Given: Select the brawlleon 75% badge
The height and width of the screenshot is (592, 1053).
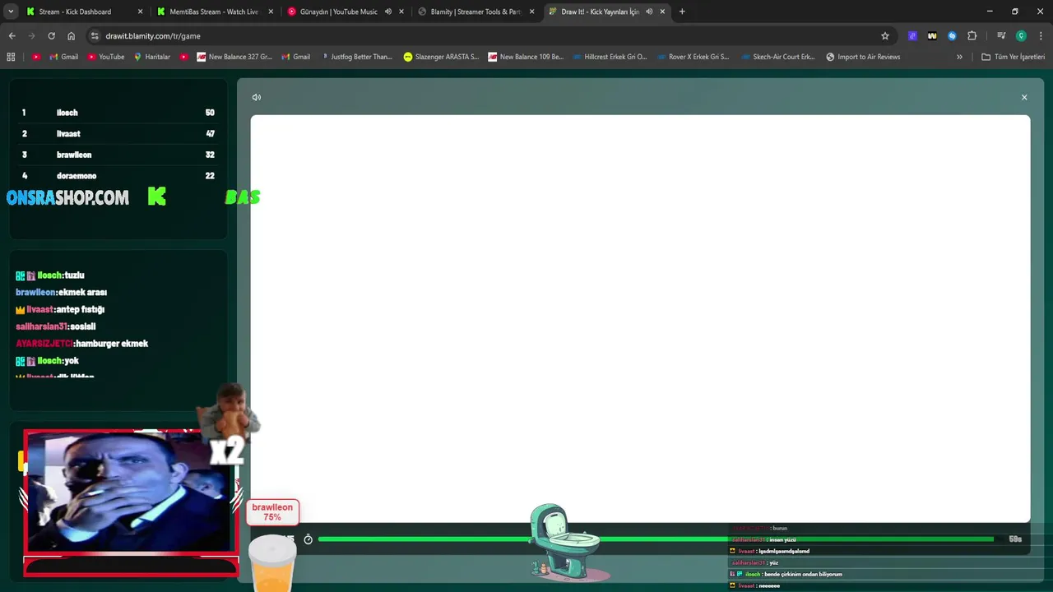Looking at the screenshot, I should [x=272, y=512].
